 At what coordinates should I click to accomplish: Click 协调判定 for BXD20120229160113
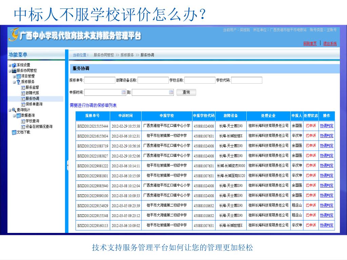click(327, 225)
